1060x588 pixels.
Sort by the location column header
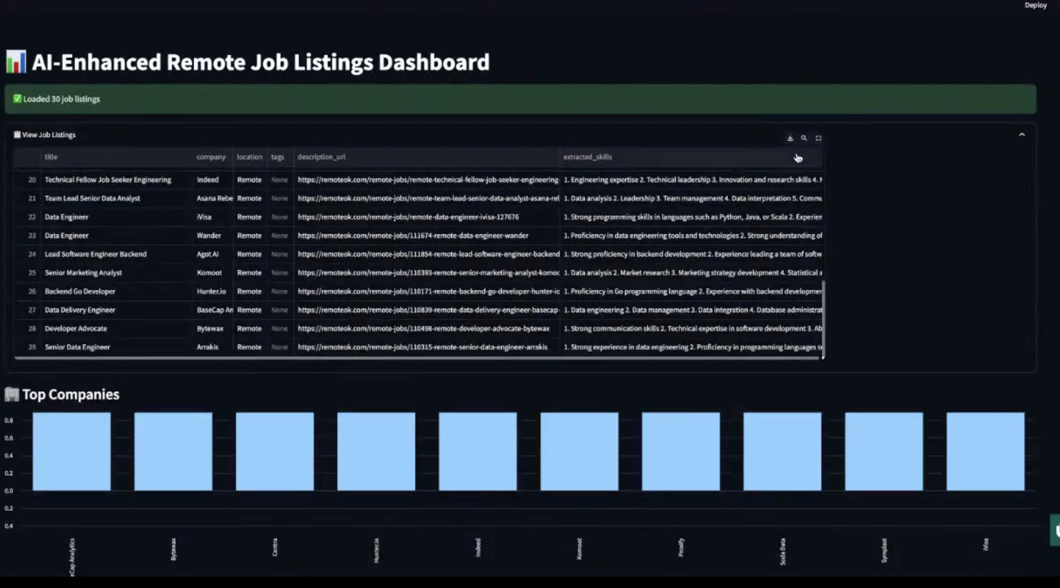[249, 157]
